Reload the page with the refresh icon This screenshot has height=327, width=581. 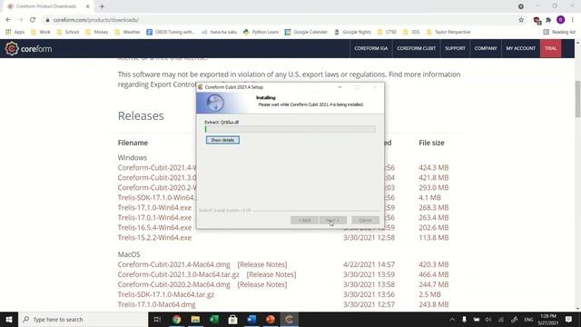click(x=33, y=20)
